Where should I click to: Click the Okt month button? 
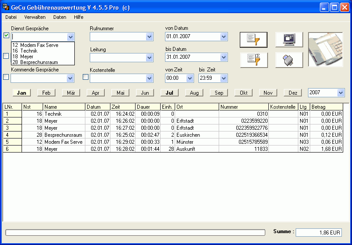click(244, 93)
